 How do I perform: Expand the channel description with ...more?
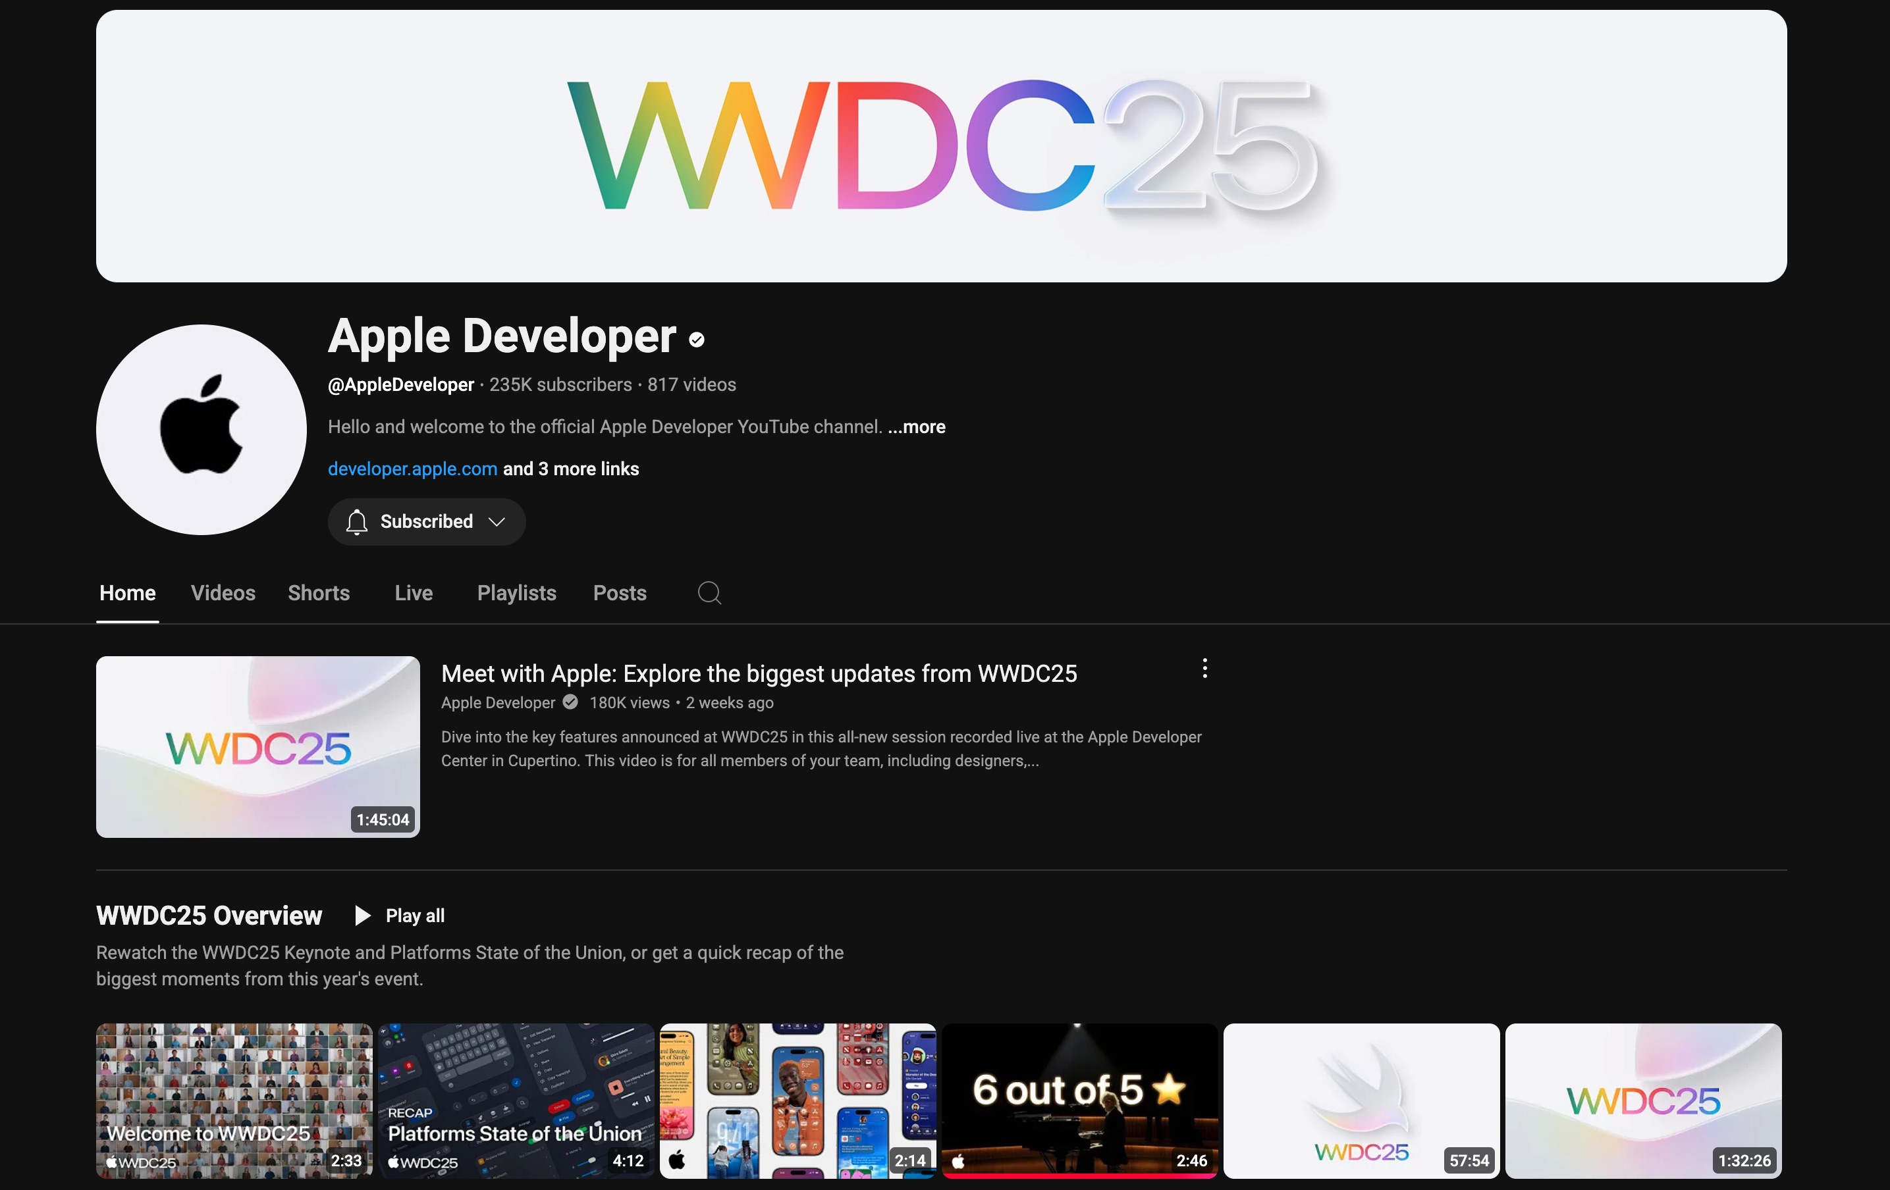pyautogui.click(x=915, y=427)
